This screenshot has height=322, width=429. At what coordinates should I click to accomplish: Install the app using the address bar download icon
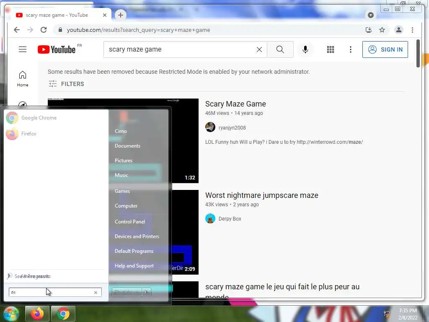[369, 30]
